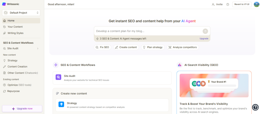Click the blue Strategy card lightbulb icon
Image resolution: width=260 pixels, height=114 pixels.
61,104
